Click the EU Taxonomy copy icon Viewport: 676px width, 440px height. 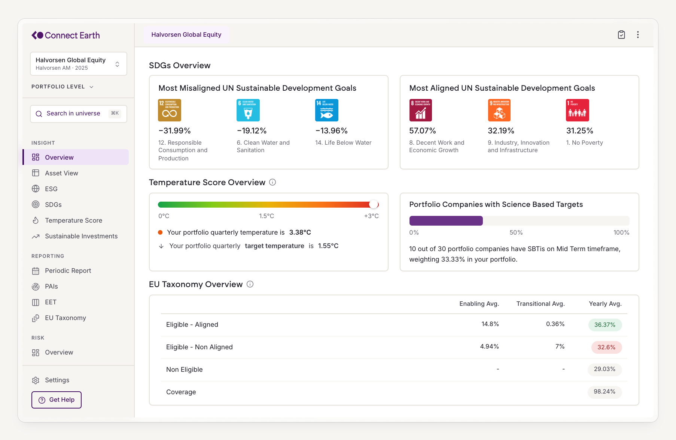tap(36, 318)
